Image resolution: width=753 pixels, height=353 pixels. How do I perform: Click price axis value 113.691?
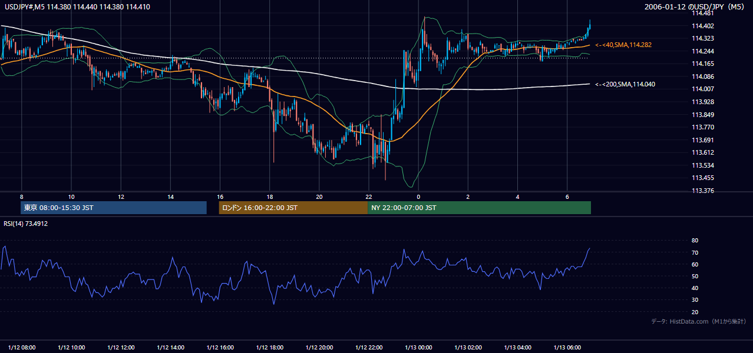[x=703, y=140]
